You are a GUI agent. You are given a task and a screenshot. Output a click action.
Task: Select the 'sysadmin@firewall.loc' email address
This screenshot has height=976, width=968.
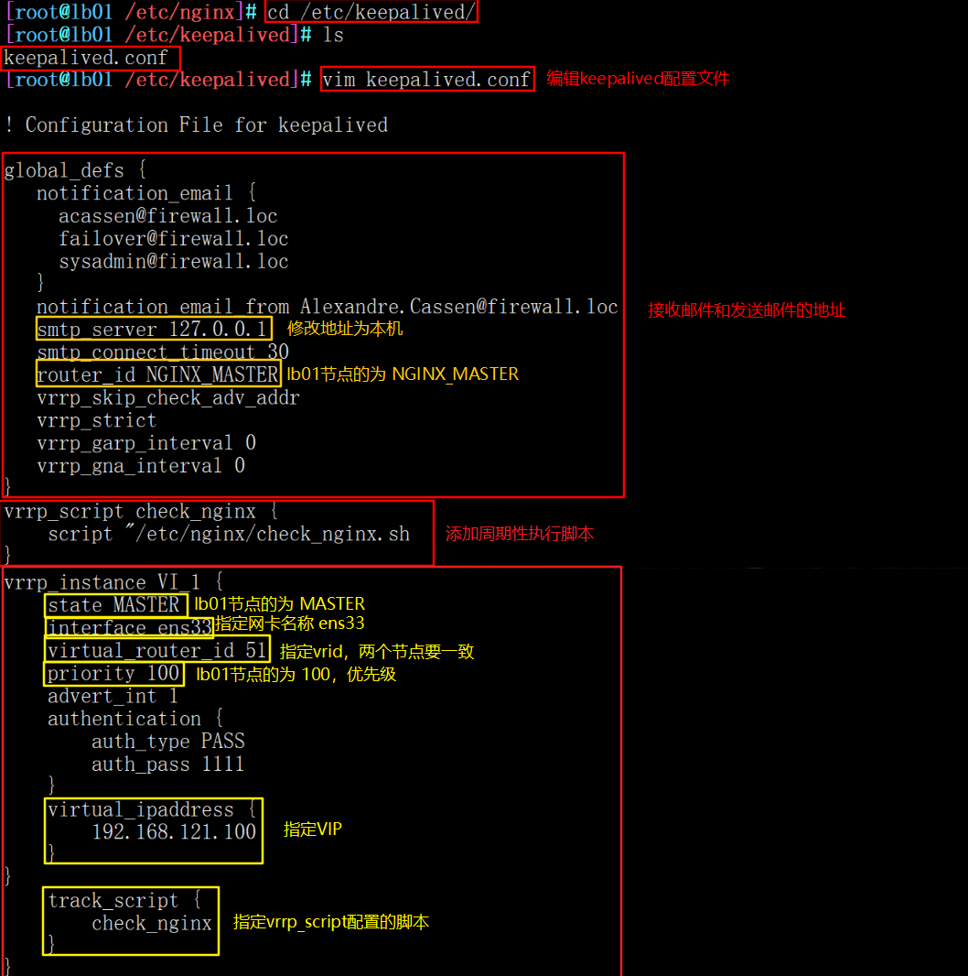pos(174,262)
